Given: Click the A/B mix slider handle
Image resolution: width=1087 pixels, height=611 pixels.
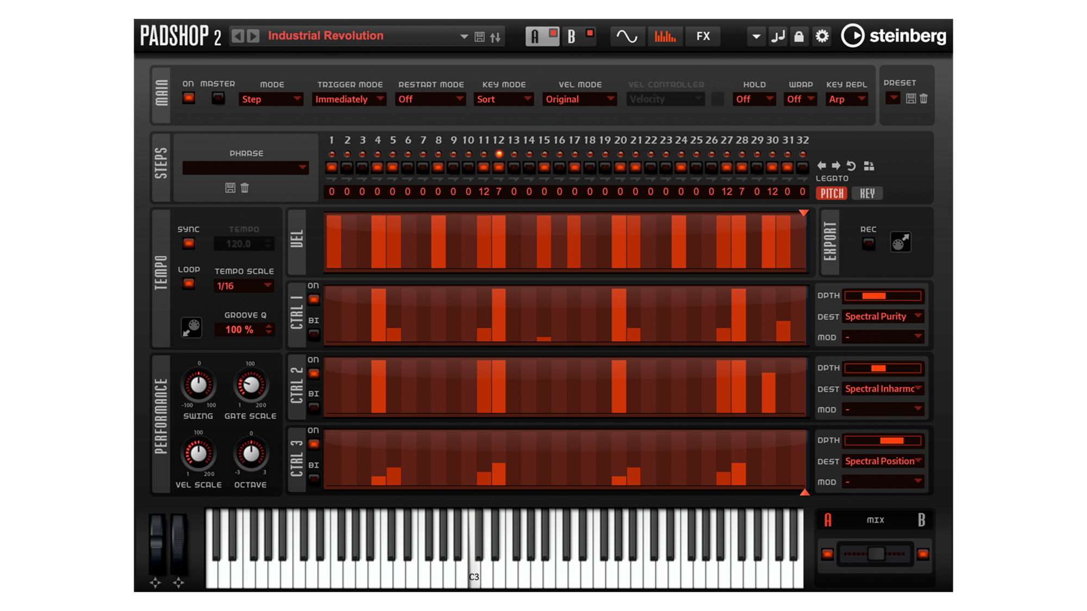Looking at the screenshot, I should click(875, 554).
